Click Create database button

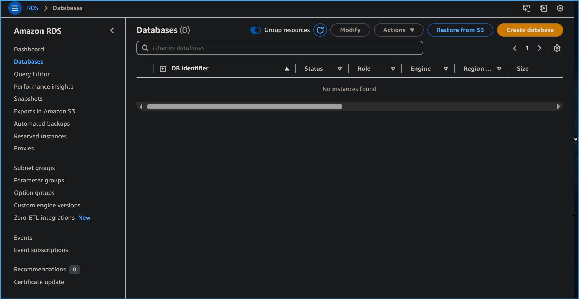pos(530,30)
